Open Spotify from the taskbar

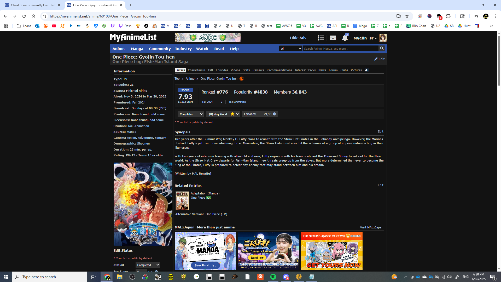point(273,277)
